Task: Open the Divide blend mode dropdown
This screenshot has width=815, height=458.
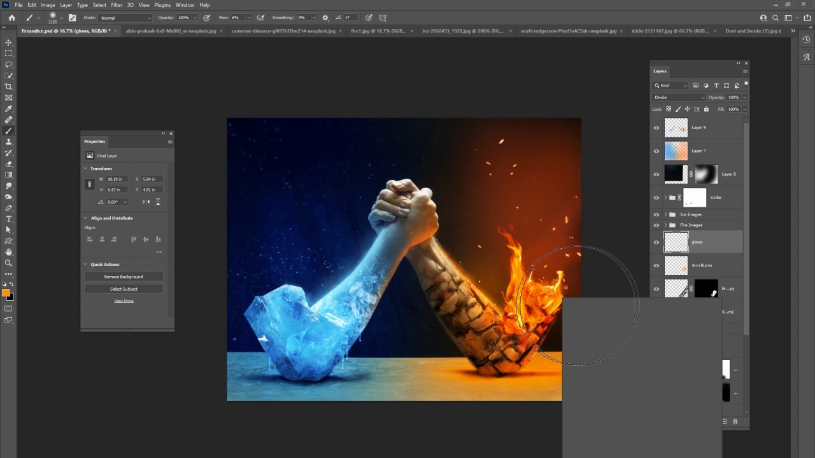Action: coord(679,97)
